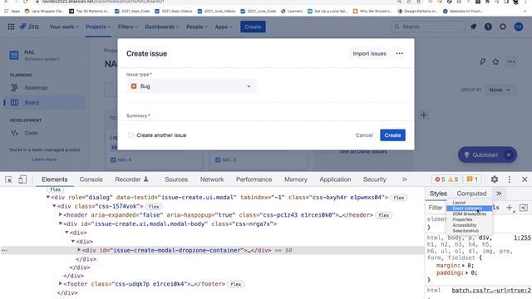532x299 pixels.
Task: Close the DevTools panel
Action: coord(525,179)
